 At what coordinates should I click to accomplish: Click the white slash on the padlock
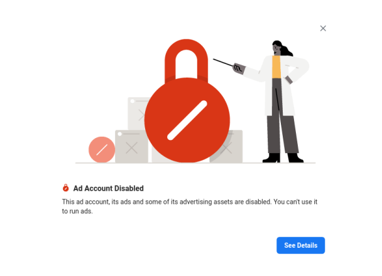point(187,120)
